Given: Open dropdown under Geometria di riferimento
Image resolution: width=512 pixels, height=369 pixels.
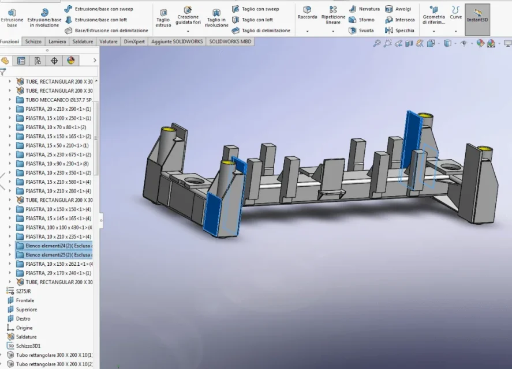Looking at the screenshot, I should pyautogui.click(x=433, y=31).
